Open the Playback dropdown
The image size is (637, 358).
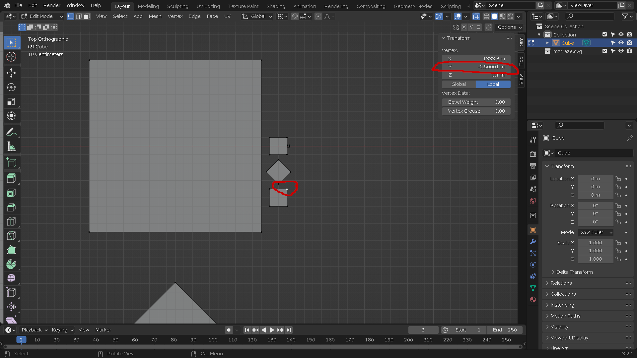click(x=35, y=330)
